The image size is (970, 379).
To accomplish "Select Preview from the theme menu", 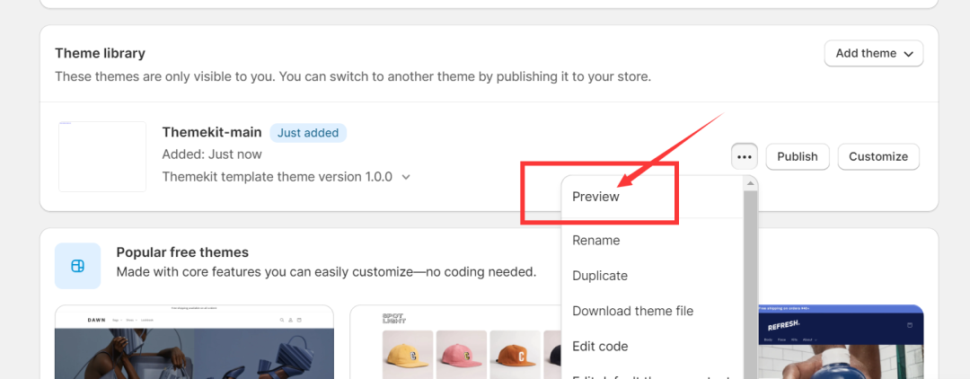I will (x=595, y=197).
